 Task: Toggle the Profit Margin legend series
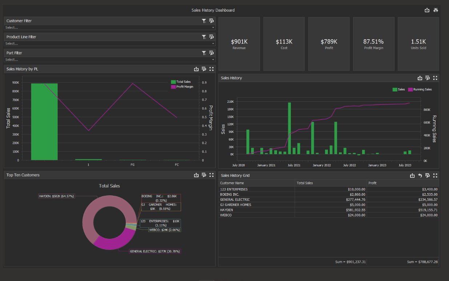(x=182, y=87)
